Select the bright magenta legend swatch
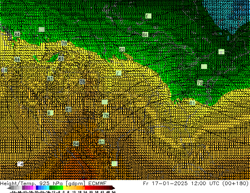250x193 pixels. [x=32, y=188]
